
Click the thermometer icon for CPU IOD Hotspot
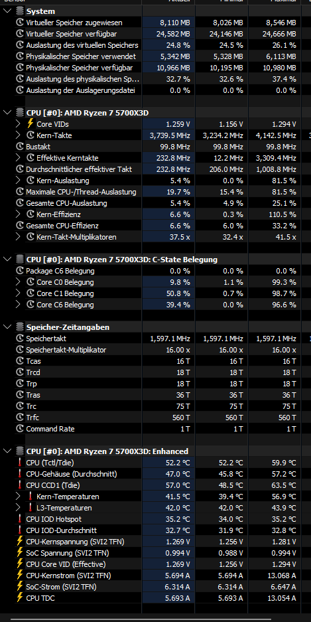point(20,519)
